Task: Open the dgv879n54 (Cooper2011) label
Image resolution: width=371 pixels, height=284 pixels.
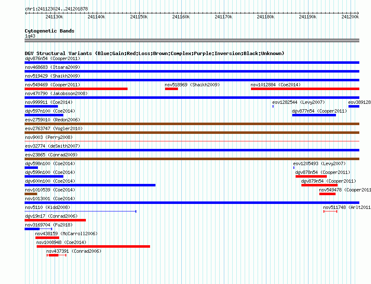Action: pyautogui.click(x=328, y=181)
